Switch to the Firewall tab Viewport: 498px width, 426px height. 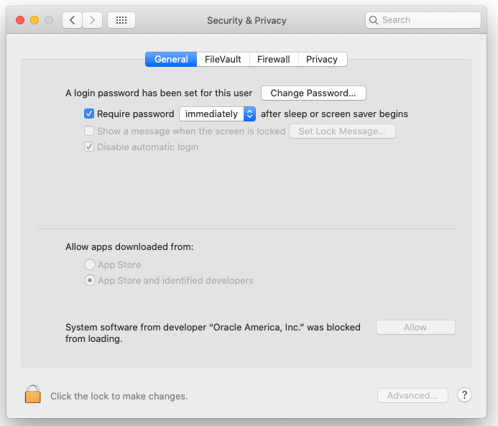pos(274,59)
